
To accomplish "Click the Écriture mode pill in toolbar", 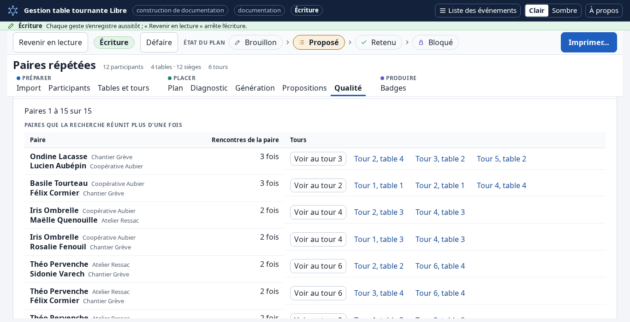I will pos(114,42).
